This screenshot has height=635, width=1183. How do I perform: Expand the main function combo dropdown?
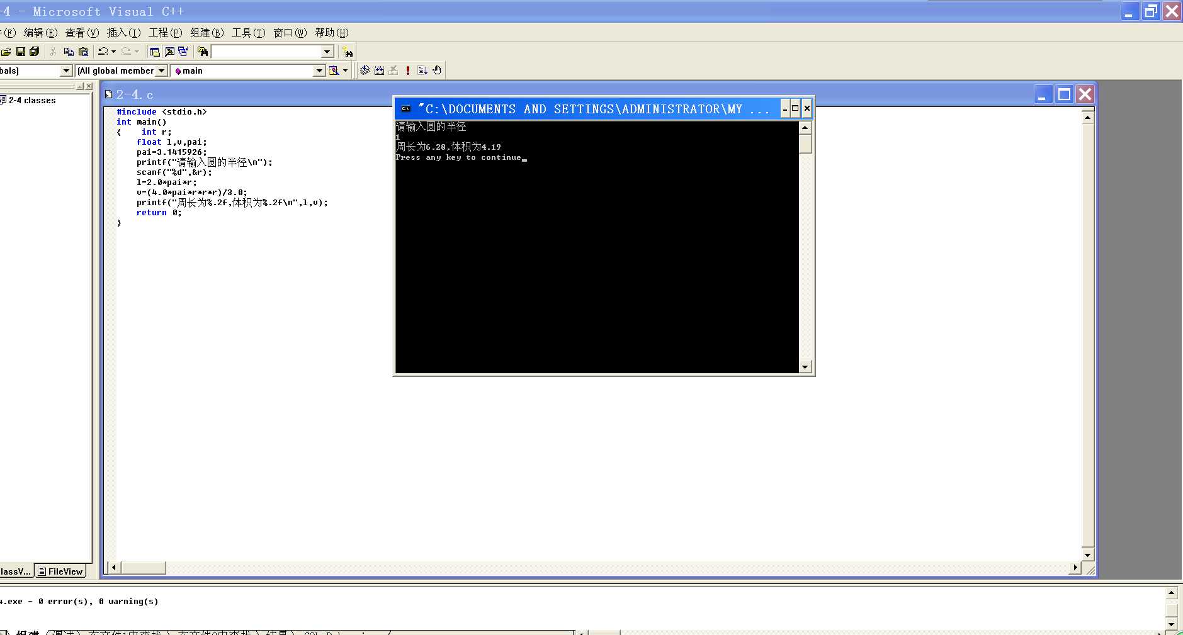pos(319,70)
